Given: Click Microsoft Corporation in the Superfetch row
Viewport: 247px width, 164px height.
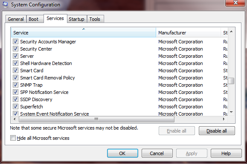Looking at the screenshot, I should (x=180, y=107).
